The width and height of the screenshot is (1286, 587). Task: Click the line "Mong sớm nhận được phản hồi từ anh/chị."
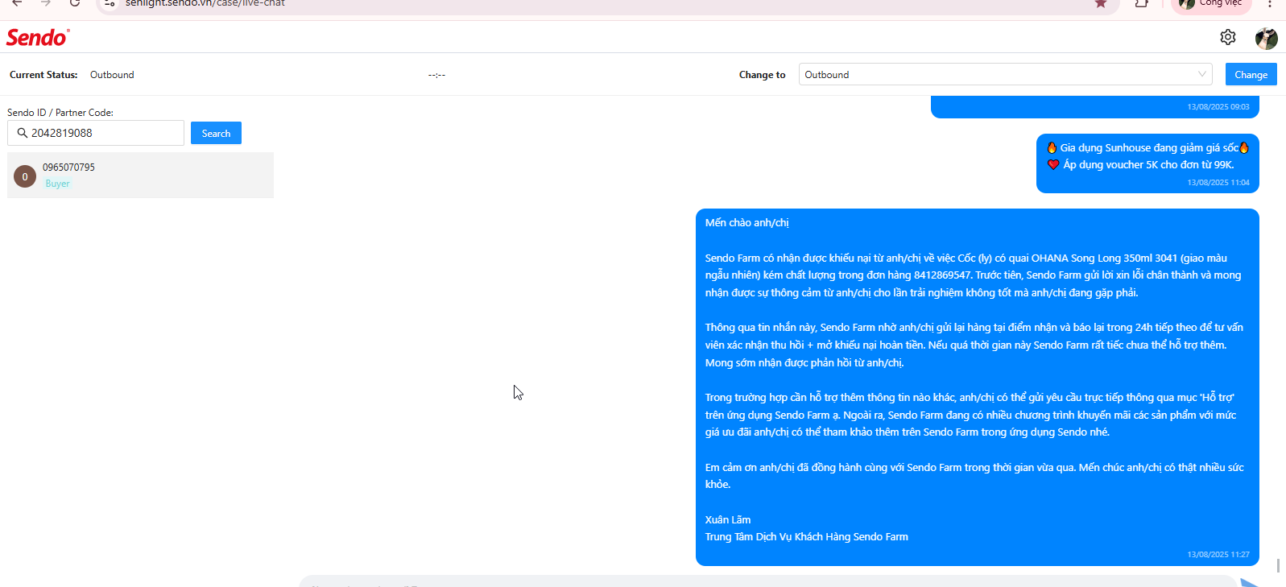coord(804,362)
